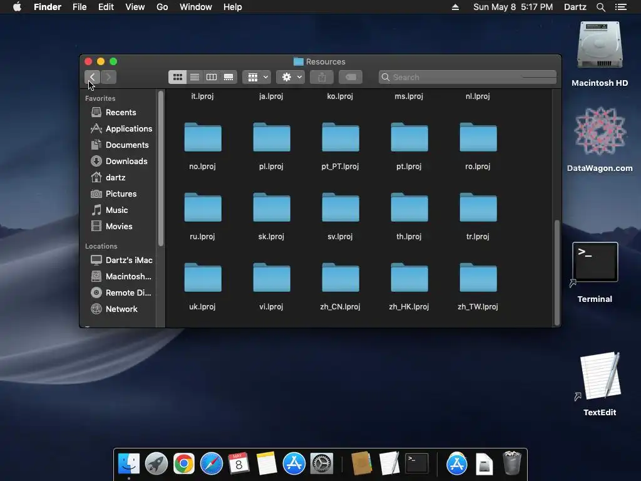Switch to icon view in toolbar
Viewport: 641px width, 481px height.
(177, 77)
